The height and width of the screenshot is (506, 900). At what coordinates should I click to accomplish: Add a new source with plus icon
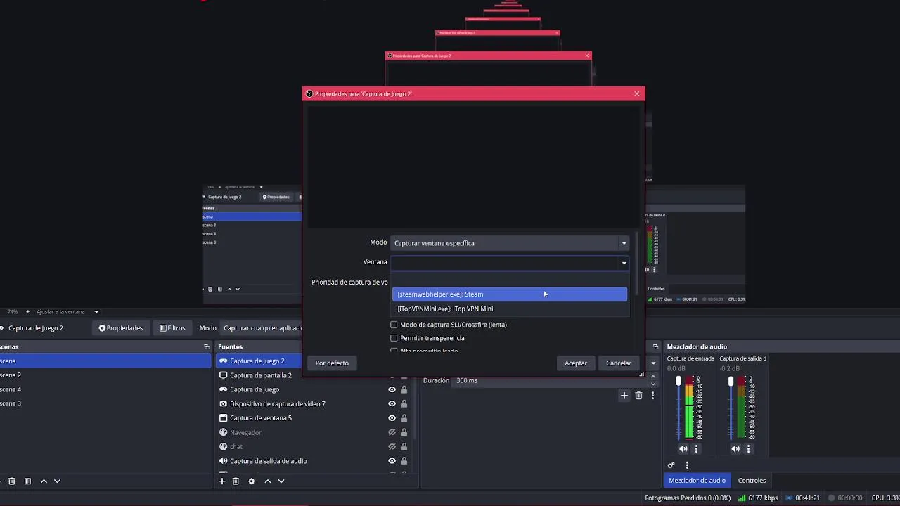pos(222,481)
